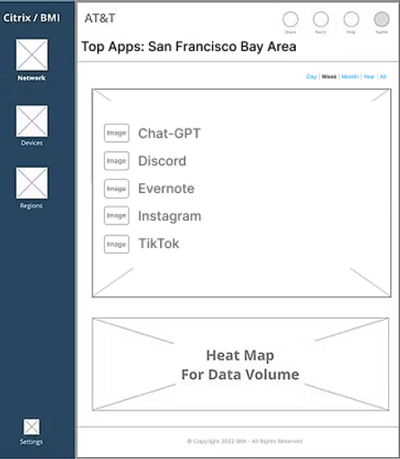The image size is (400, 459).
Task: Click the copyright notice in the footer
Action: click(244, 441)
